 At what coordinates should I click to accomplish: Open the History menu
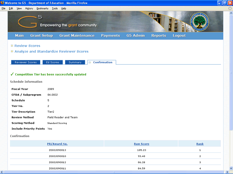pyautogui.click(x=29, y=8)
